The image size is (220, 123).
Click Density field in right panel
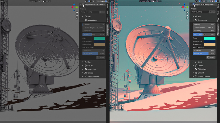click(204, 24)
